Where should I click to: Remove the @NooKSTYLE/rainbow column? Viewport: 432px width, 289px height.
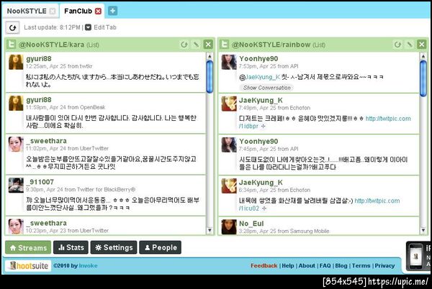click(x=421, y=45)
